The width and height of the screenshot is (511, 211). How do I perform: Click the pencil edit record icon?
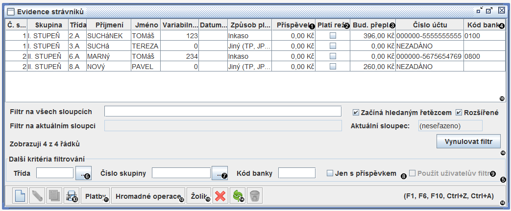click(x=37, y=196)
